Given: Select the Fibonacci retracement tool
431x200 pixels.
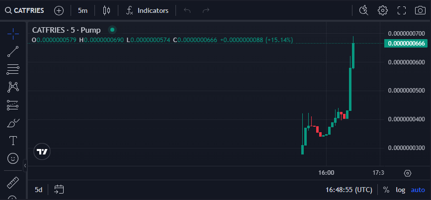Looking at the screenshot, I should pos(13,69).
